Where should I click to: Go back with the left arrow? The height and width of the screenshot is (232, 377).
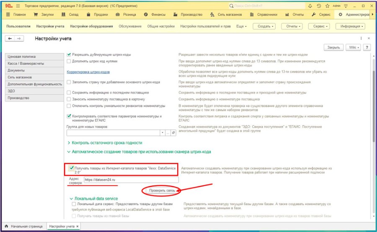pyautogui.click(x=10, y=39)
